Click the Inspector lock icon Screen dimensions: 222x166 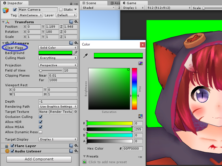pos(71,4)
